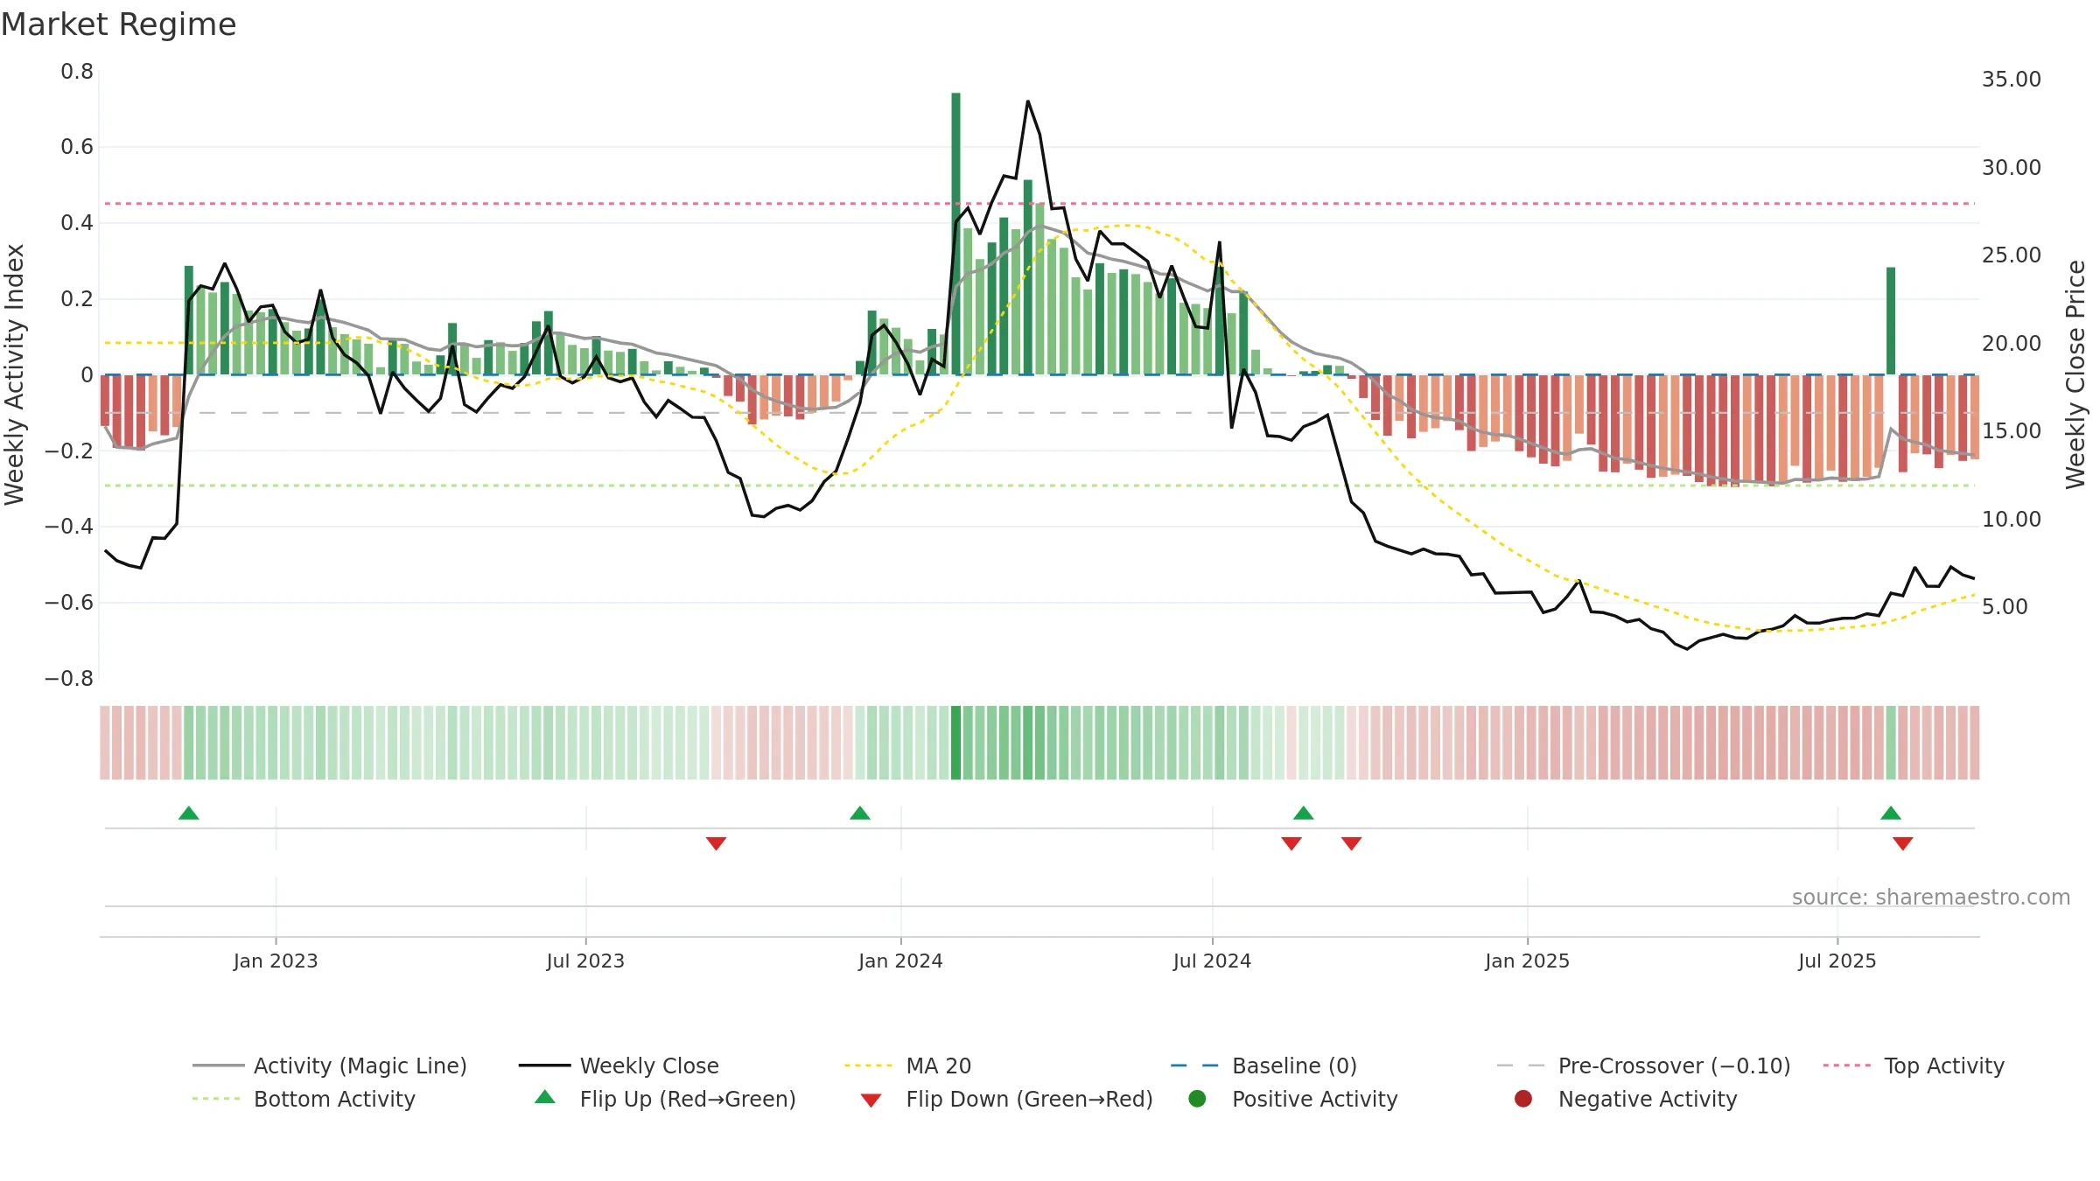Toggle Pre-Crossover (−0.10) legend entry
Image resolution: width=2100 pixels, height=1181 pixels.
pos(1643,1066)
